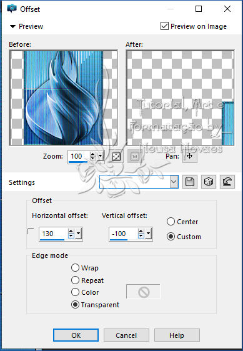Maximize the Offset dialog window
The width and height of the screenshot is (243, 351).
click(x=199, y=9)
